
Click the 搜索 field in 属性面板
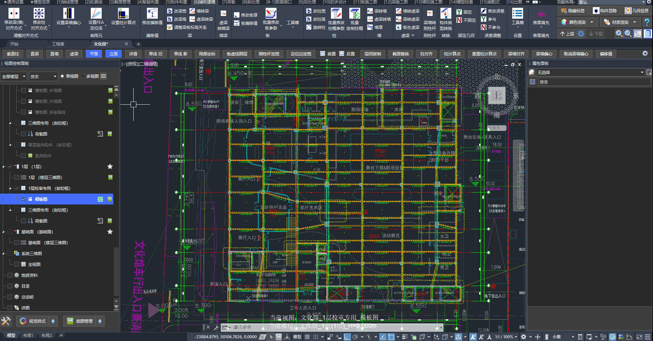(595, 82)
